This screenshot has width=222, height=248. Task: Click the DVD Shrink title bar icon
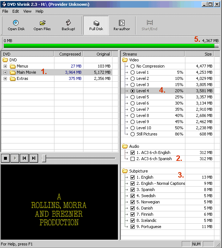point(4,4)
